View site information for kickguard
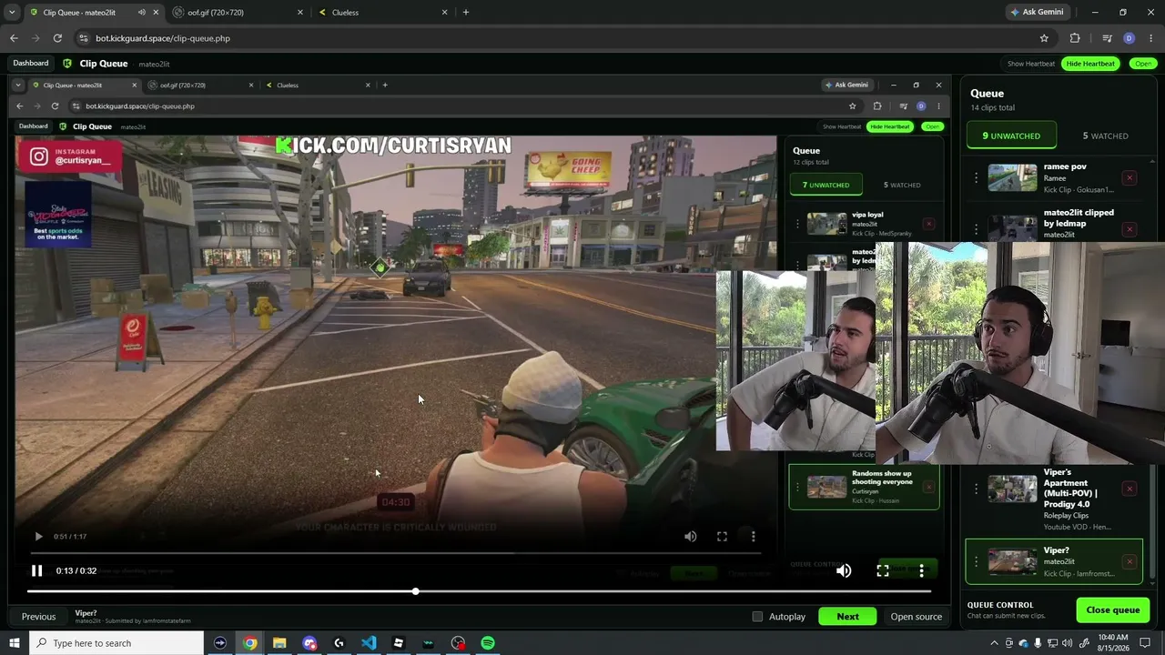Image resolution: width=1165 pixels, height=655 pixels. click(84, 38)
